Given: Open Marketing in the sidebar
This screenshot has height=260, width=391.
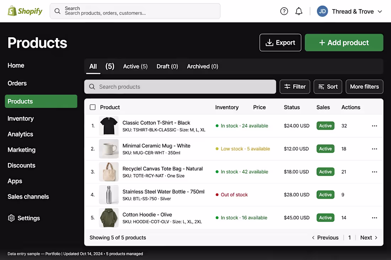Looking at the screenshot, I should point(21,150).
